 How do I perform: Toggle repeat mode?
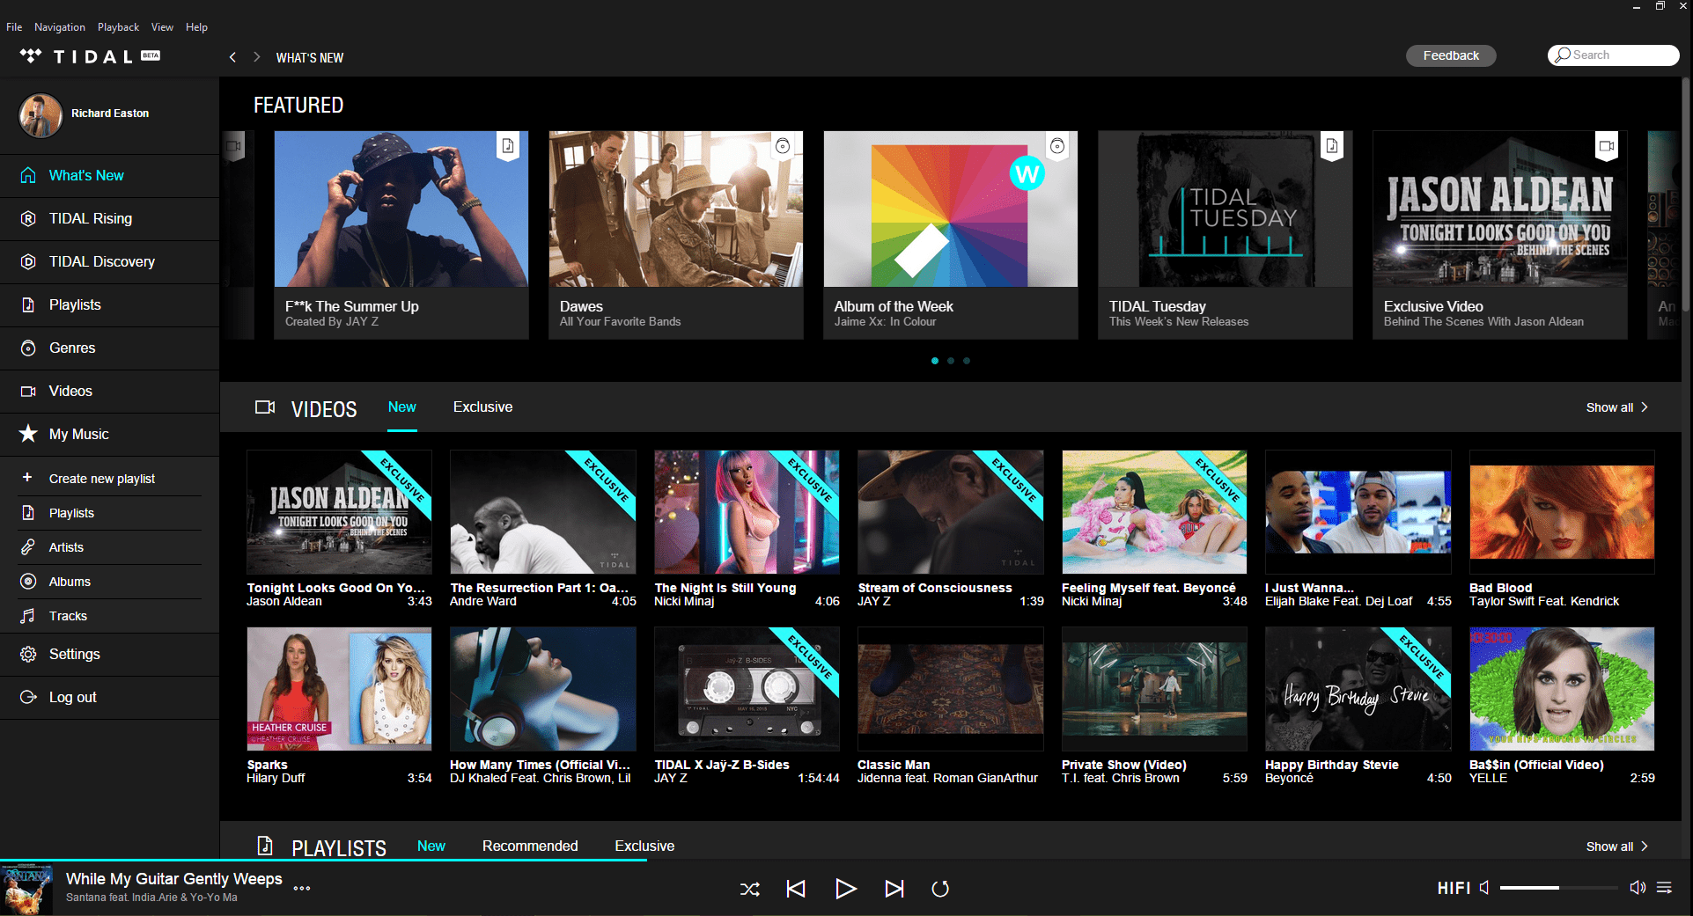pyautogui.click(x=940, y=889)
